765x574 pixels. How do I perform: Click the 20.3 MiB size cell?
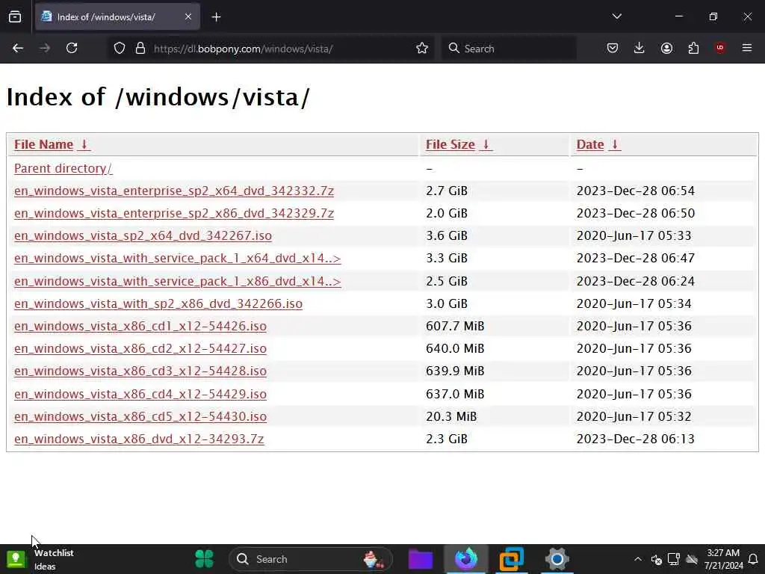pos(451,416)
